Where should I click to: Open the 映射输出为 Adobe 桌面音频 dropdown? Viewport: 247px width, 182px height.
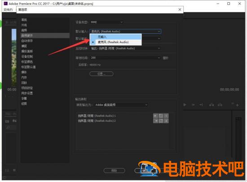(x=121, y=105)
